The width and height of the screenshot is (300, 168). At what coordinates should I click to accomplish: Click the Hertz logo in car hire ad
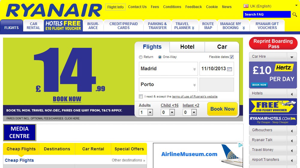point(284,68)
